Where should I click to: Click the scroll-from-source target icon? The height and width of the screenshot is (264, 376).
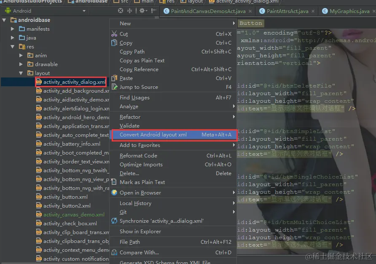tap(121, 11)
